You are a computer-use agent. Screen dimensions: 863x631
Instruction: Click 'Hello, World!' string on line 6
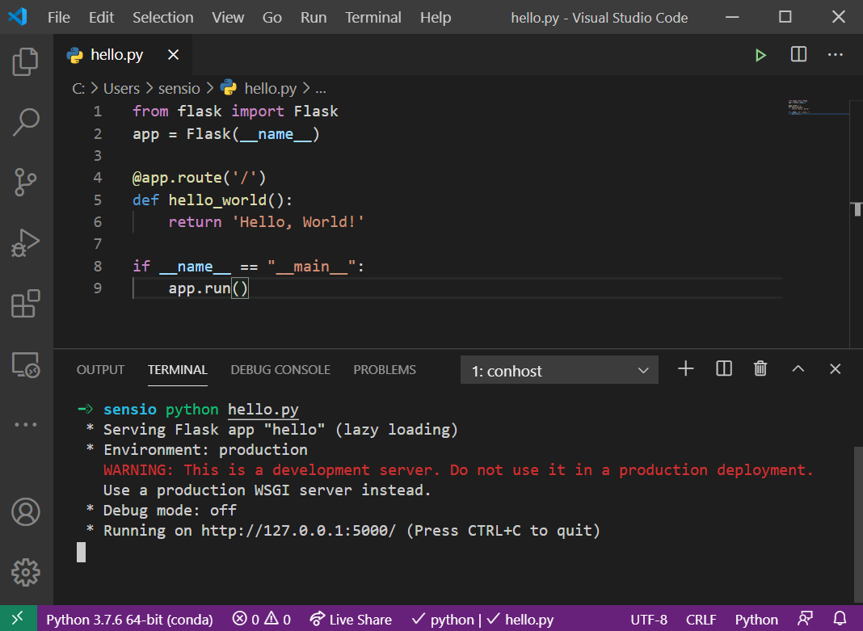pyautogui.click(x=297, y=221)
